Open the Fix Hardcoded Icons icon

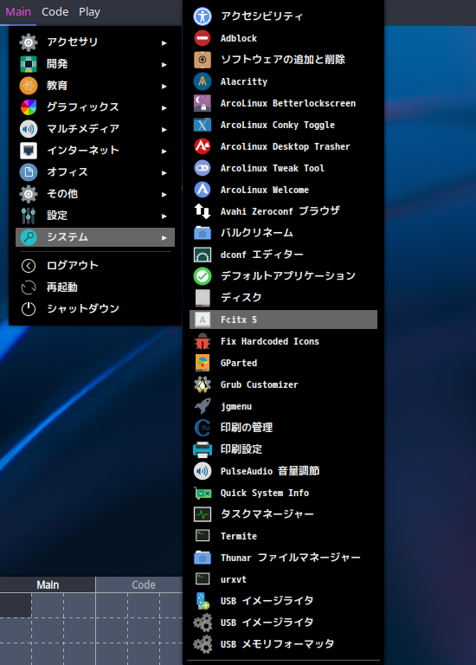pyautogui.click(x=203, y=341)
